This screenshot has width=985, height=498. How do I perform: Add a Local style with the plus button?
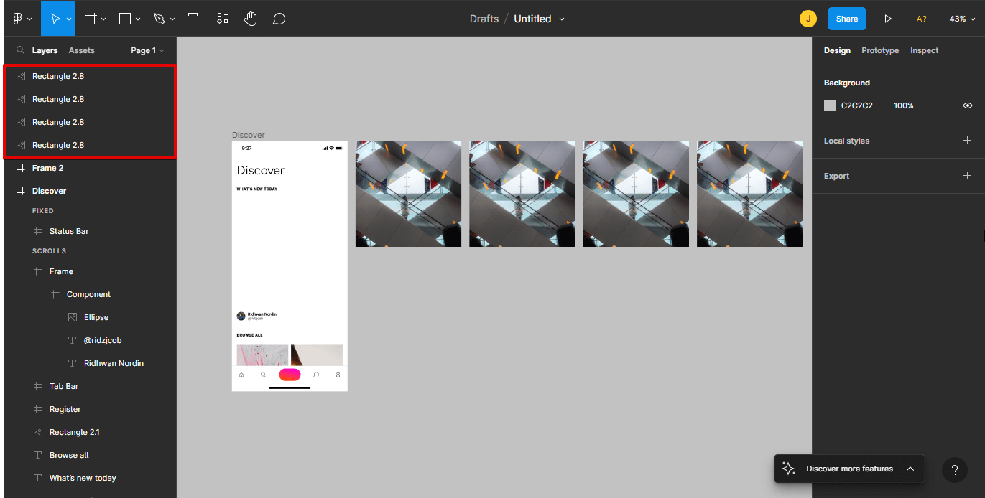coord(968,141)
